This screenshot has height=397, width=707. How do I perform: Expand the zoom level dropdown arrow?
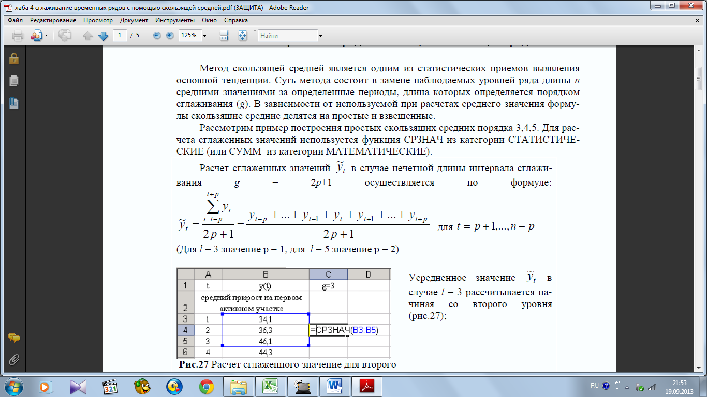pyautogui.click(x=205, y=36)
